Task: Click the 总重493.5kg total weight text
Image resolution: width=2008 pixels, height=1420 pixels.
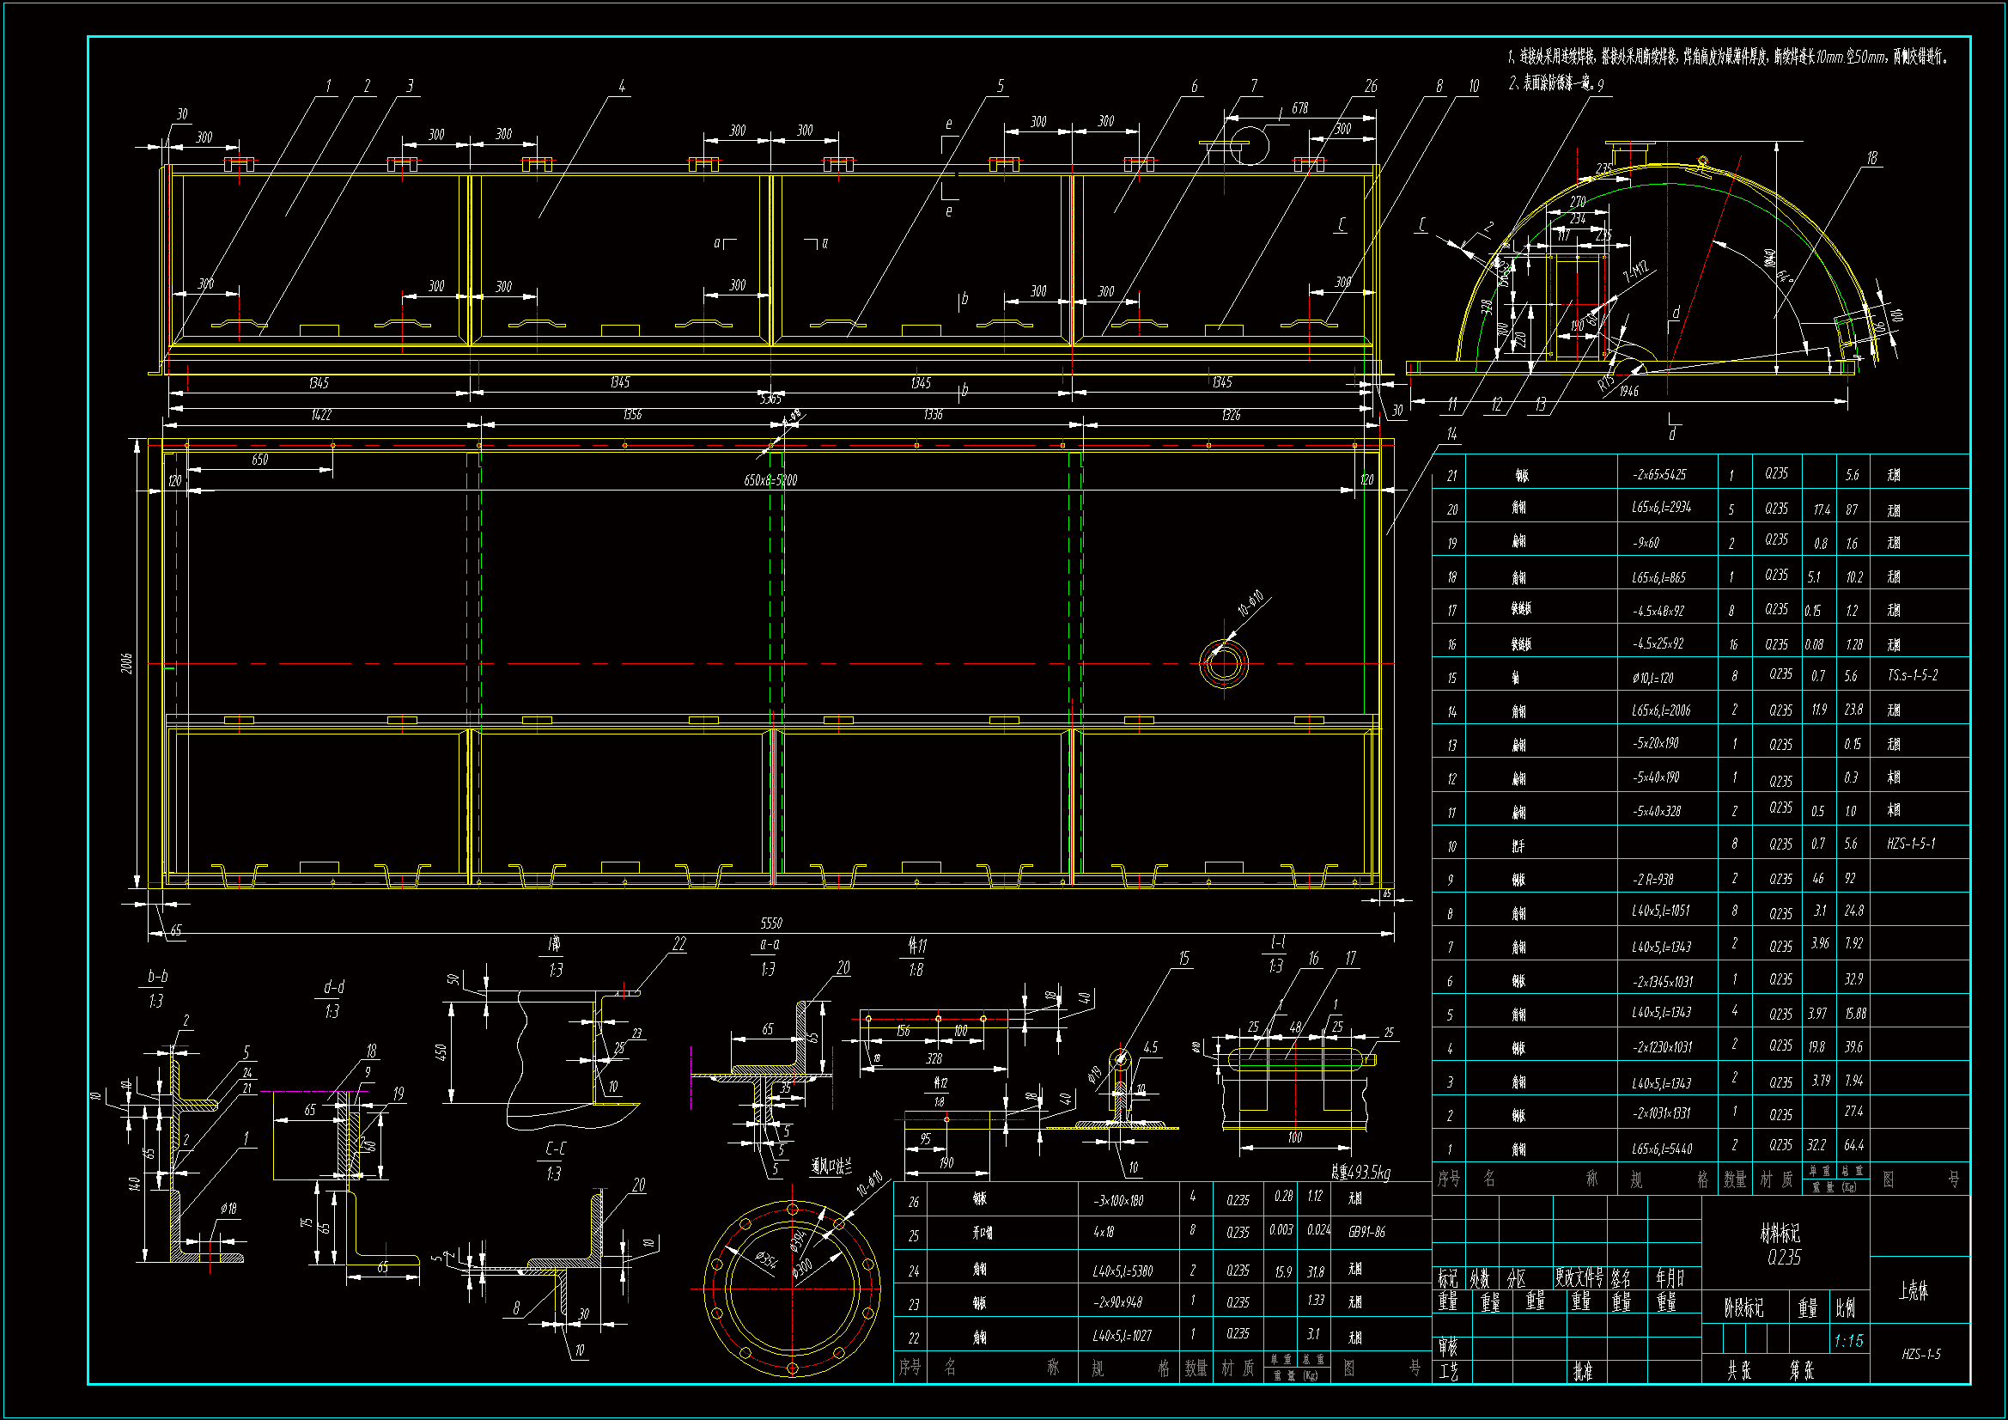Action: pyautogui.click(x=1360, y=1172)
